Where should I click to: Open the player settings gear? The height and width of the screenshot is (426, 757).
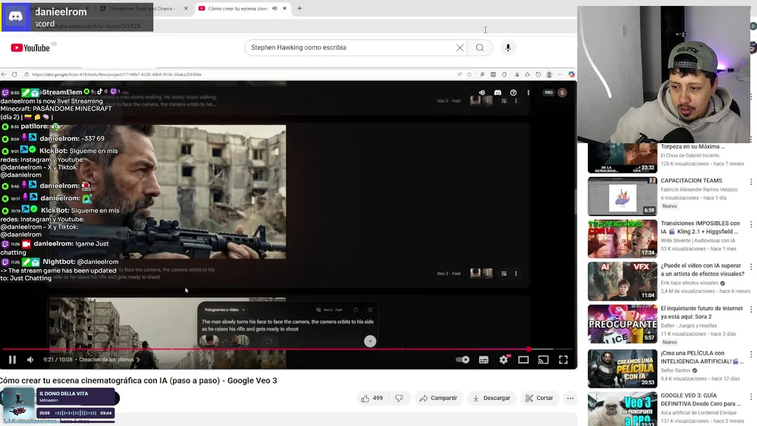pos(503,360)
